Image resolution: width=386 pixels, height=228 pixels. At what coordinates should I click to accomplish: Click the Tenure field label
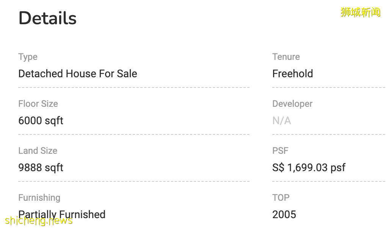[286, 57]
